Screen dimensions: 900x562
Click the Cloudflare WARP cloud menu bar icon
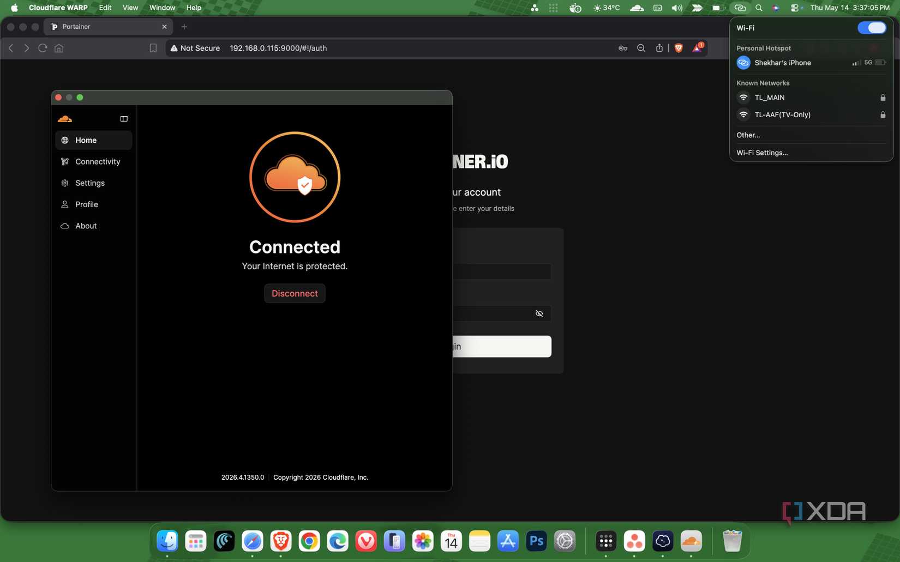(637, 8)
